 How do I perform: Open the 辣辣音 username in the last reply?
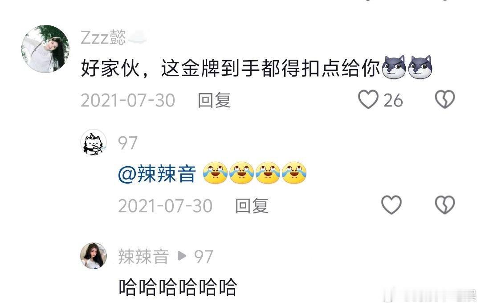coord(143,257)
